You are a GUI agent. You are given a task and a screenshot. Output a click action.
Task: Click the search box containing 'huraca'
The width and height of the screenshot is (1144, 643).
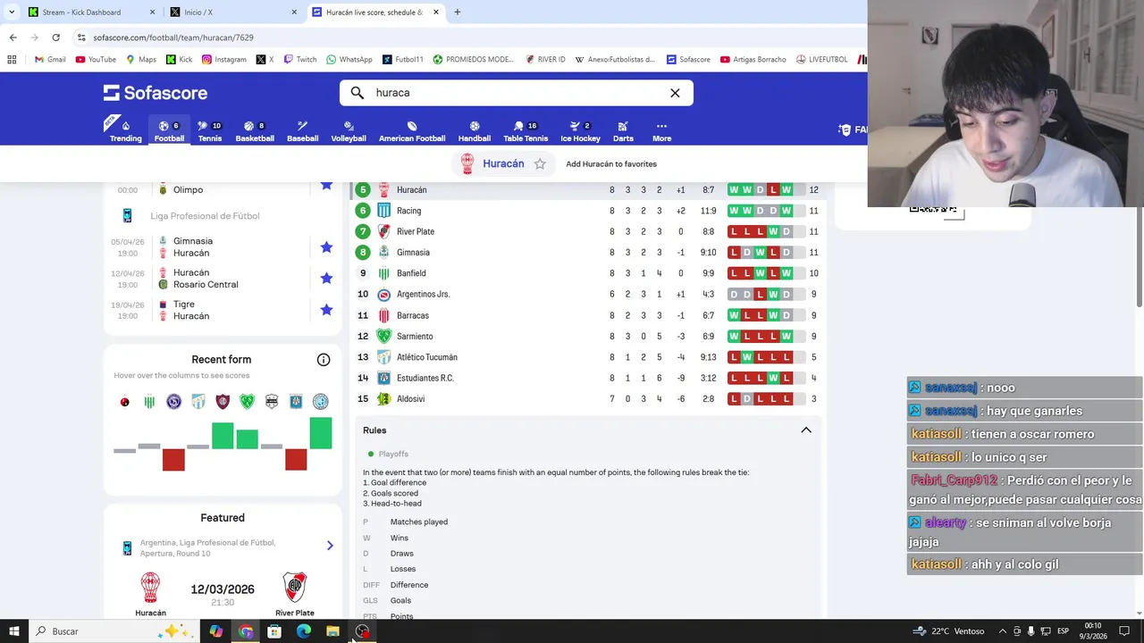tap(516, 93)
